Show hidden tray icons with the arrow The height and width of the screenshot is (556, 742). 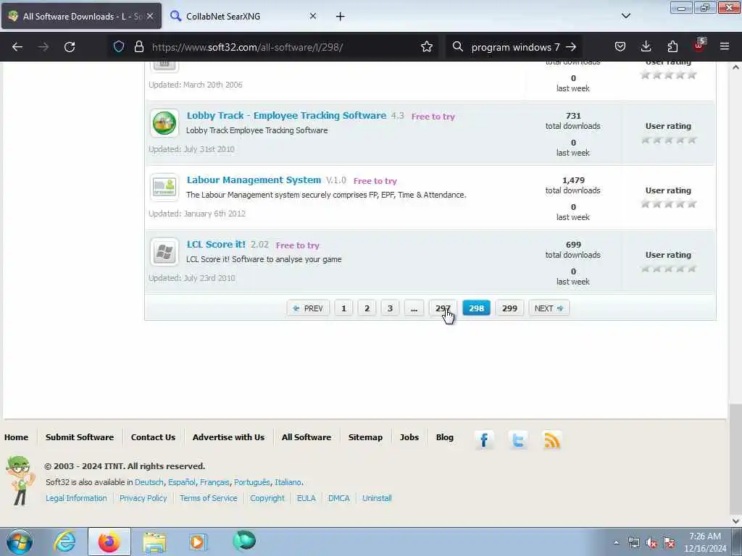pyautogui.click(x=616, y=543)
